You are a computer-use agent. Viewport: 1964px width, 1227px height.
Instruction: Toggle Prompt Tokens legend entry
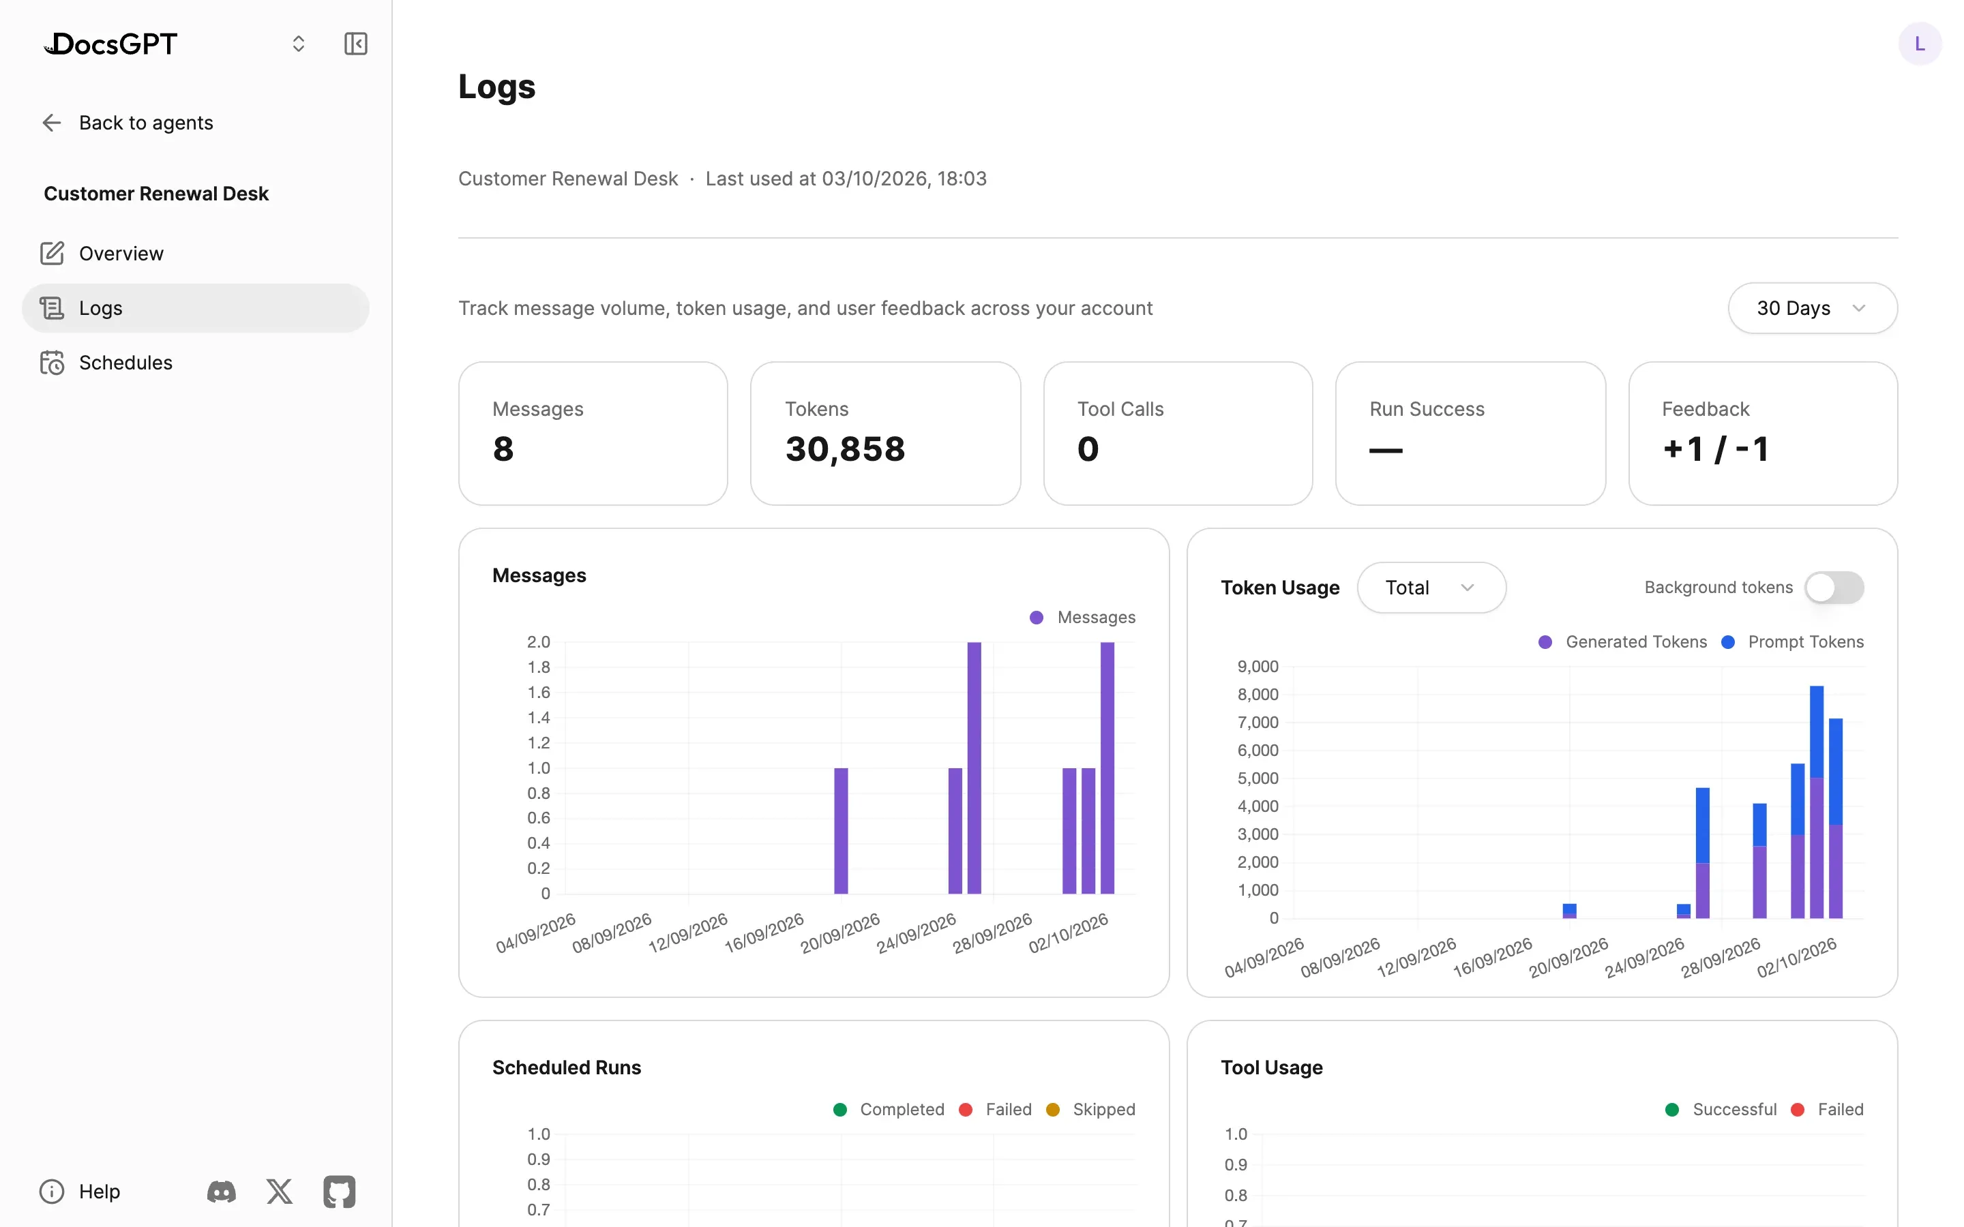[1793, 642]
